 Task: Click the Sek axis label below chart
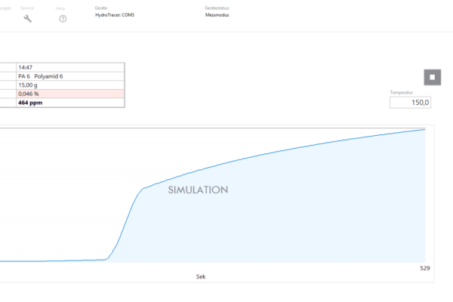[200, 276]
